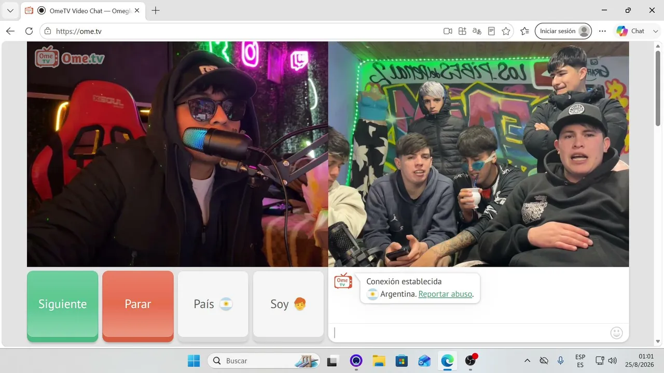This screenshot has height=373, width=664.
Task: Show hidden system tray icons
Action: pos(528,361)
